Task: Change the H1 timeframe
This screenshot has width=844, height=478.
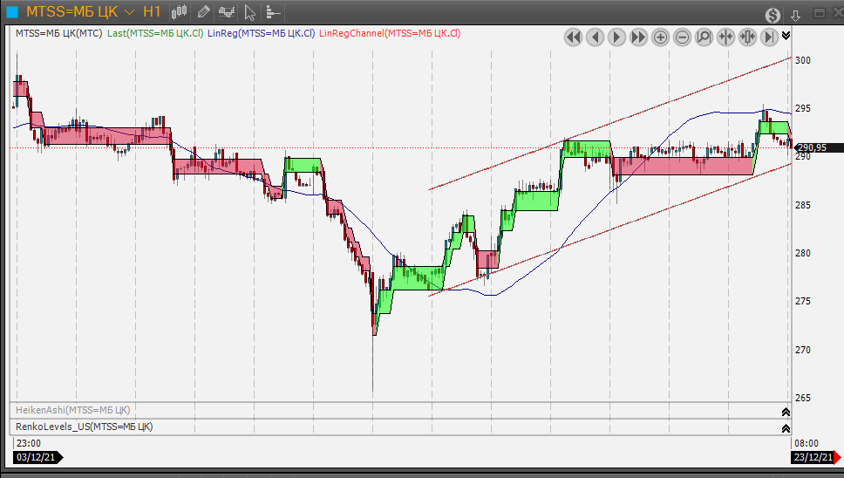Action: coord(152,12)
